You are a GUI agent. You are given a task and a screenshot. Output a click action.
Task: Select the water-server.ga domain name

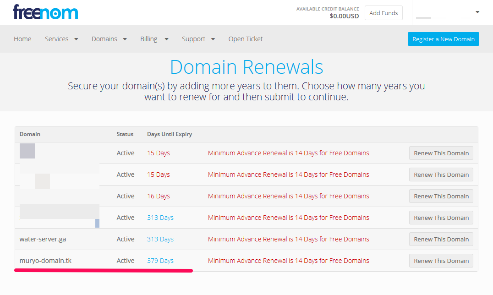click(43, 239)
